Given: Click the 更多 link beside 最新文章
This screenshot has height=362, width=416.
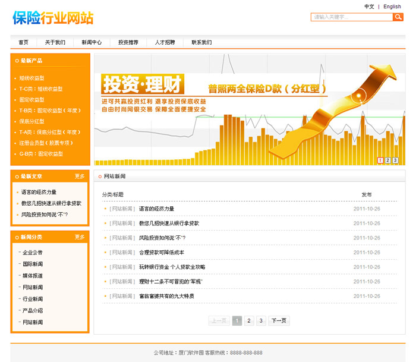Looking at the screenshot, I should point(80,177).
